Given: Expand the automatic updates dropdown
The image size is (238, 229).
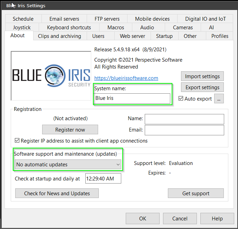Looking at the screenshot, I should point(68,164).
